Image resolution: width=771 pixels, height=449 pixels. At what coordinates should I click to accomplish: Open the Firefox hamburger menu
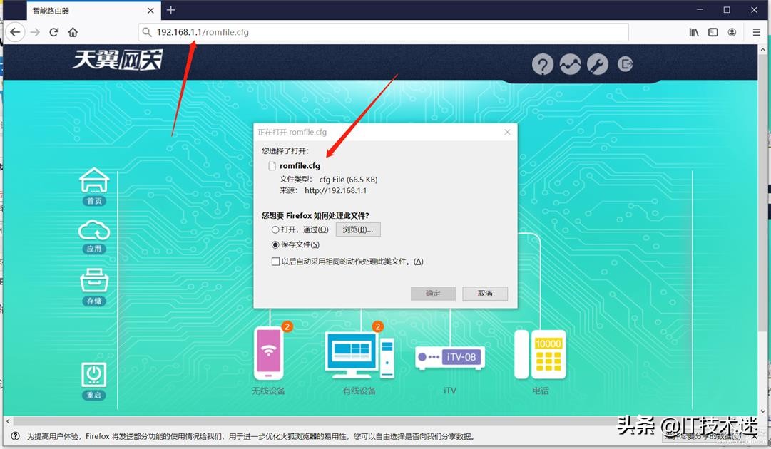pos(755,31)
